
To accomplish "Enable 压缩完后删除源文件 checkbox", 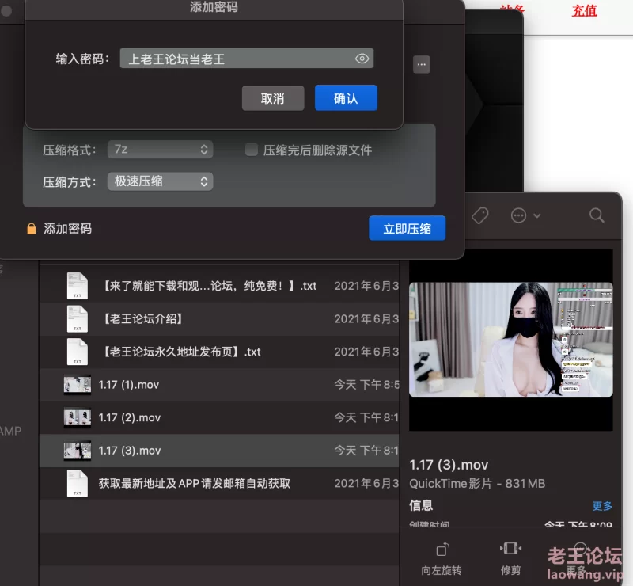I will [x=252, y=150].
